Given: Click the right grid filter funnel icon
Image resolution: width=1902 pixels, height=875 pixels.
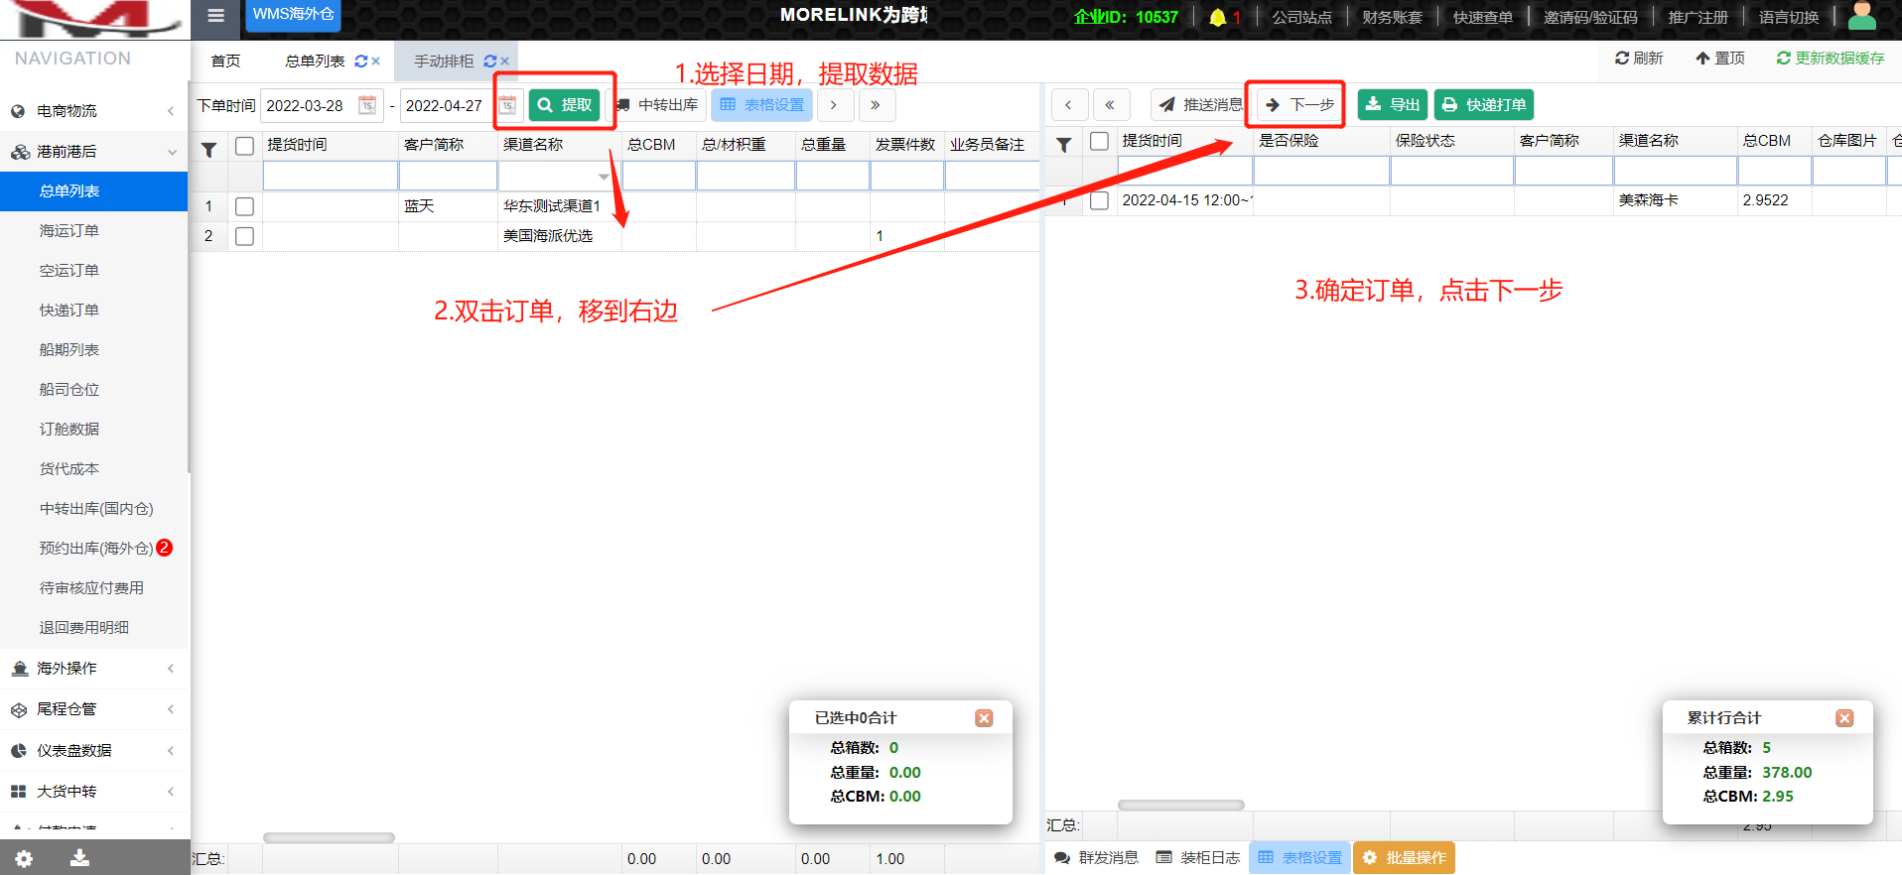Looking at the screenshot, I should tap(1064, 145).
